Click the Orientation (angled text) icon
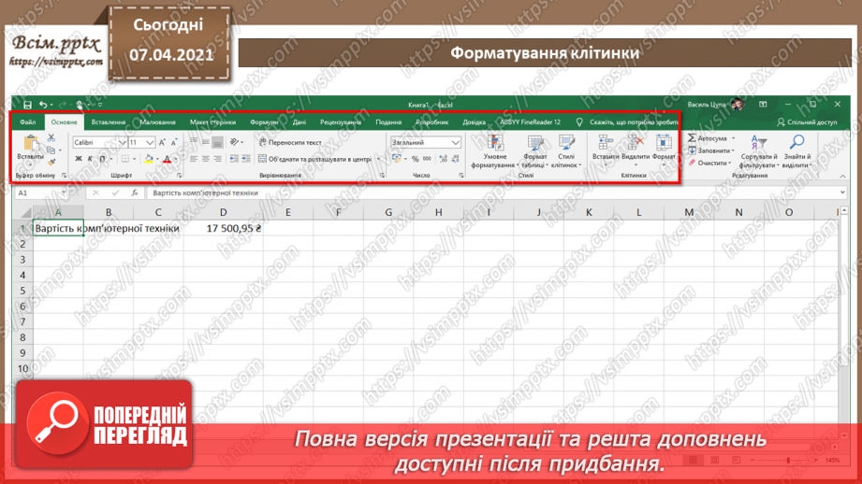862x484 pixels. pyautogui.click(x=234, y=142)
